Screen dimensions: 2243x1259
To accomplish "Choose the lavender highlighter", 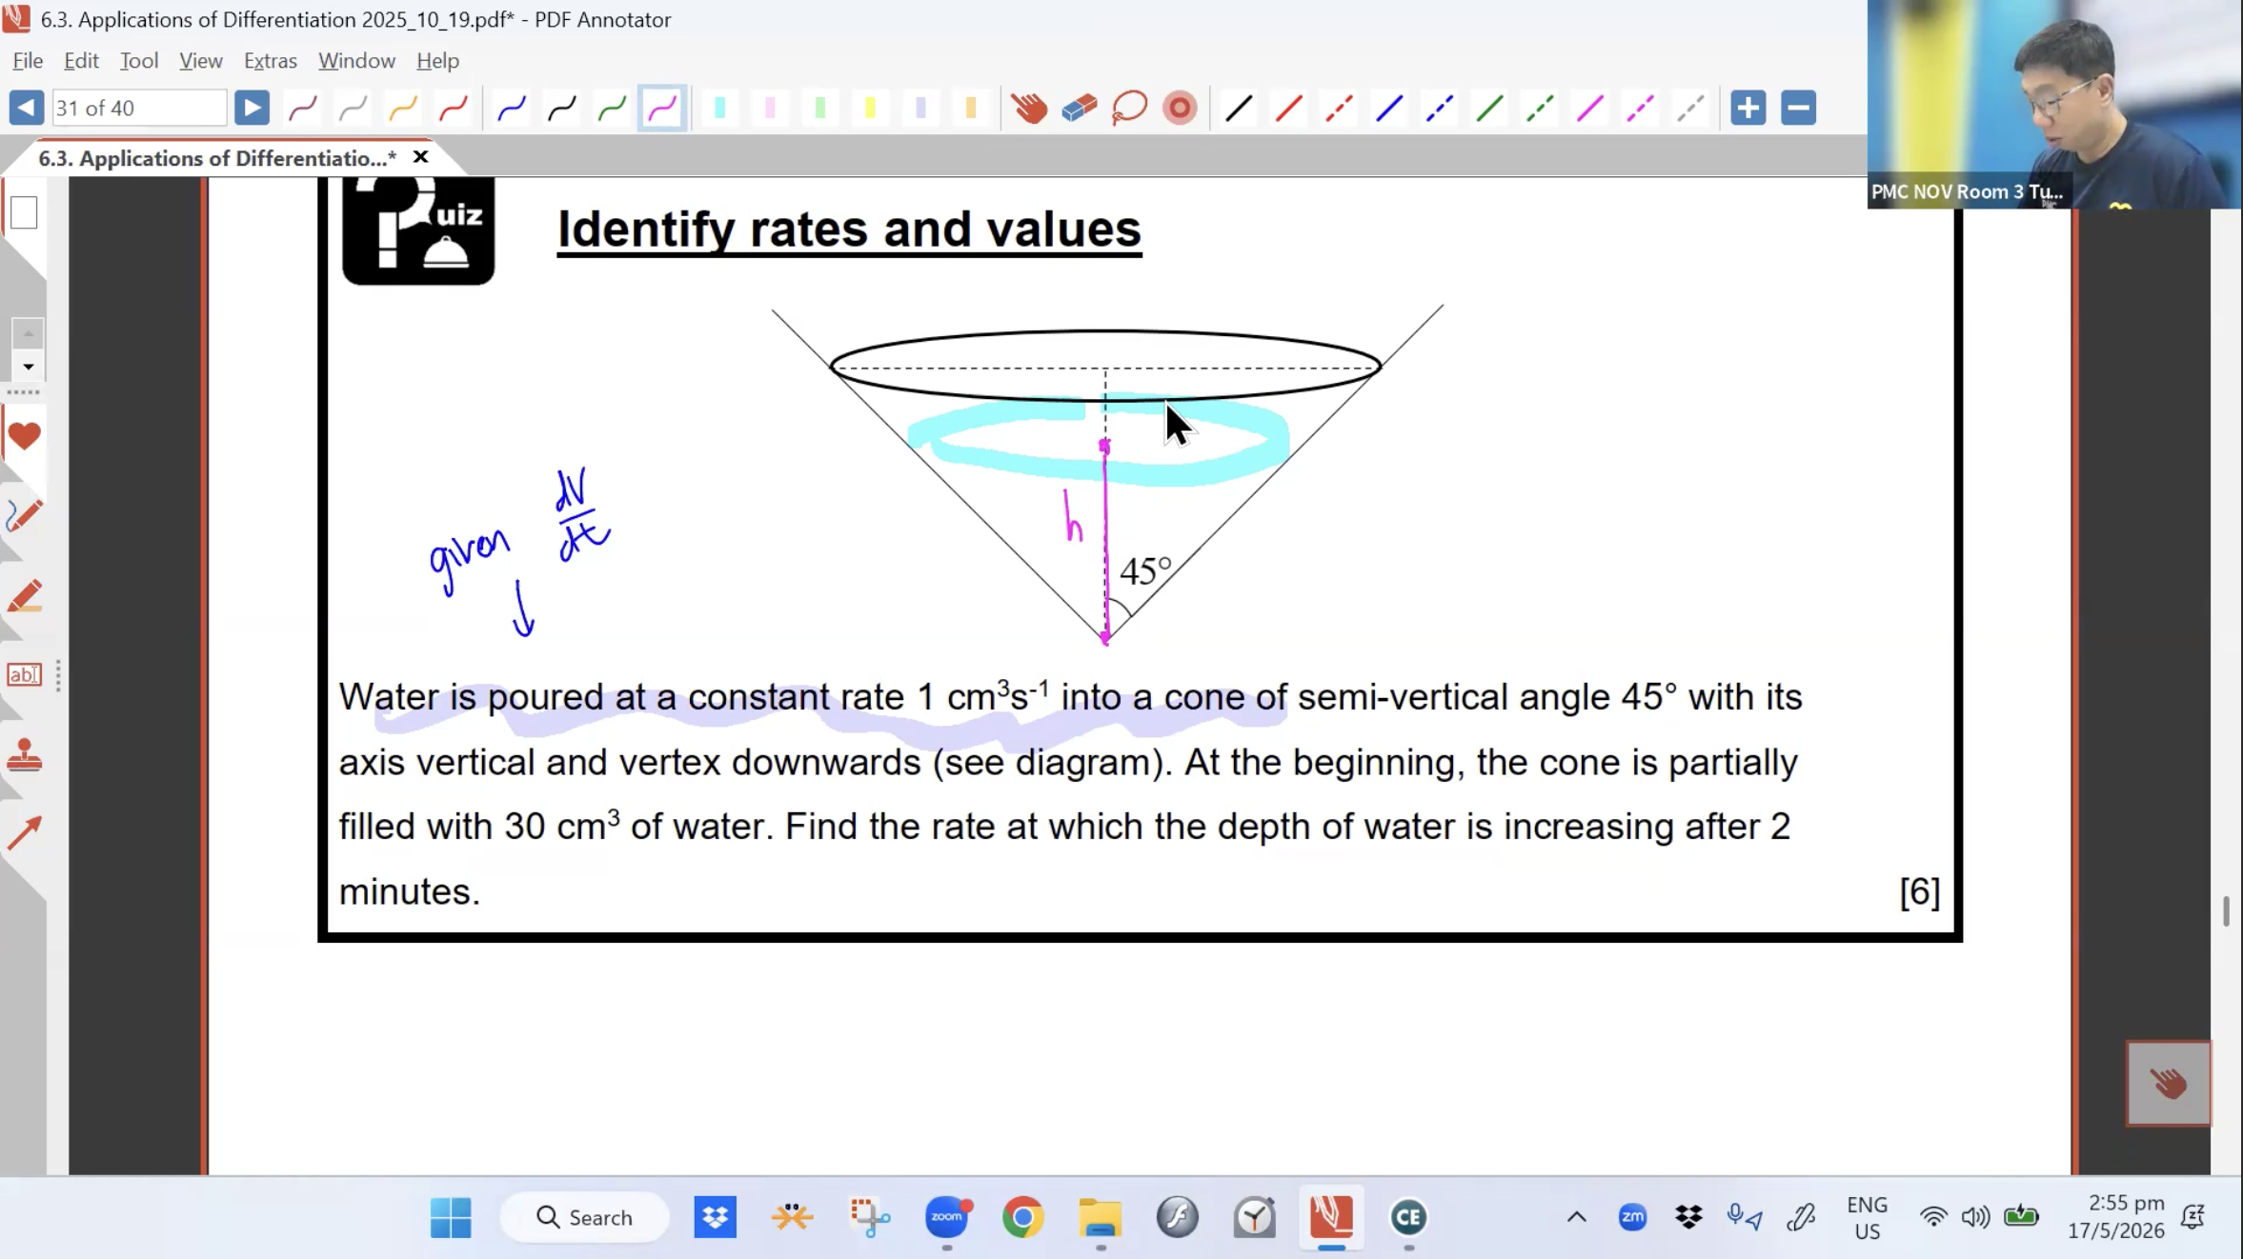I will pos(920,108).
